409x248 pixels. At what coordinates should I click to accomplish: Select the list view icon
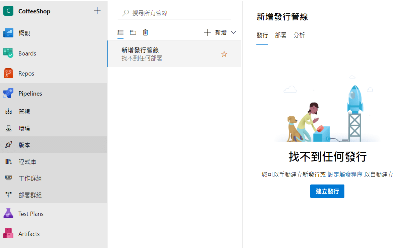coord(120,32)
